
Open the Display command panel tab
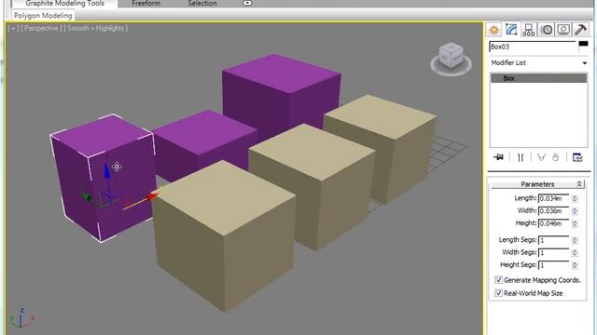point(563,30)
